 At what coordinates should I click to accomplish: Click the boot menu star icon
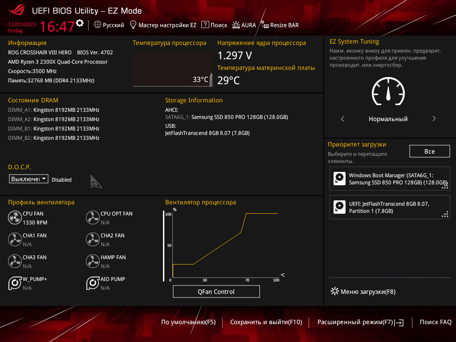(335, 291)
